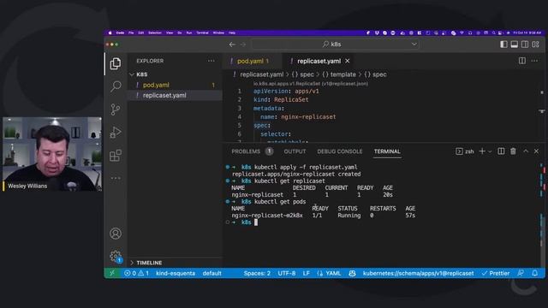Click default namespace in status bar
This screenshot has height=308, width=548.
click(211, 273)
